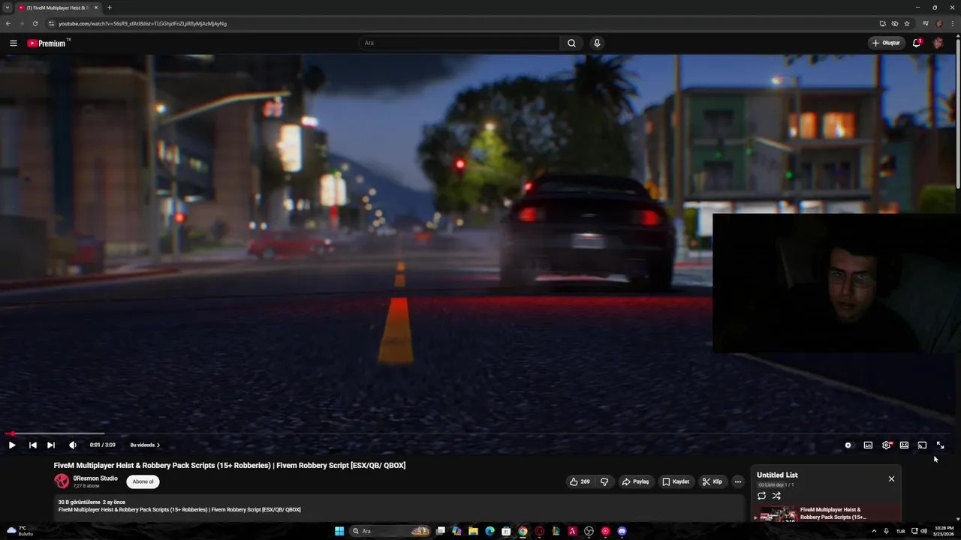Skip to next video
Viewport: 961px width, 540px height.
tap(51, 445)
